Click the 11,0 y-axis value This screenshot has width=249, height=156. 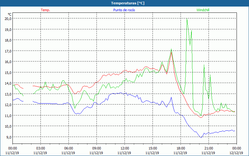(8, 115)
